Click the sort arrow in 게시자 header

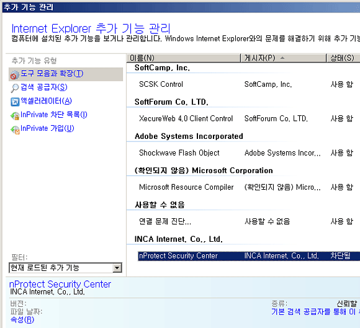[x=282, y=58]
